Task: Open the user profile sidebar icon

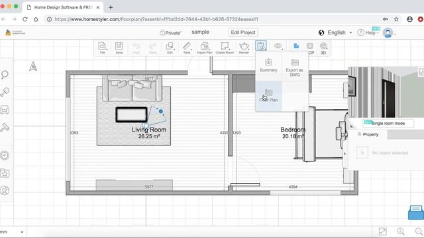Action: coord(5,190)
